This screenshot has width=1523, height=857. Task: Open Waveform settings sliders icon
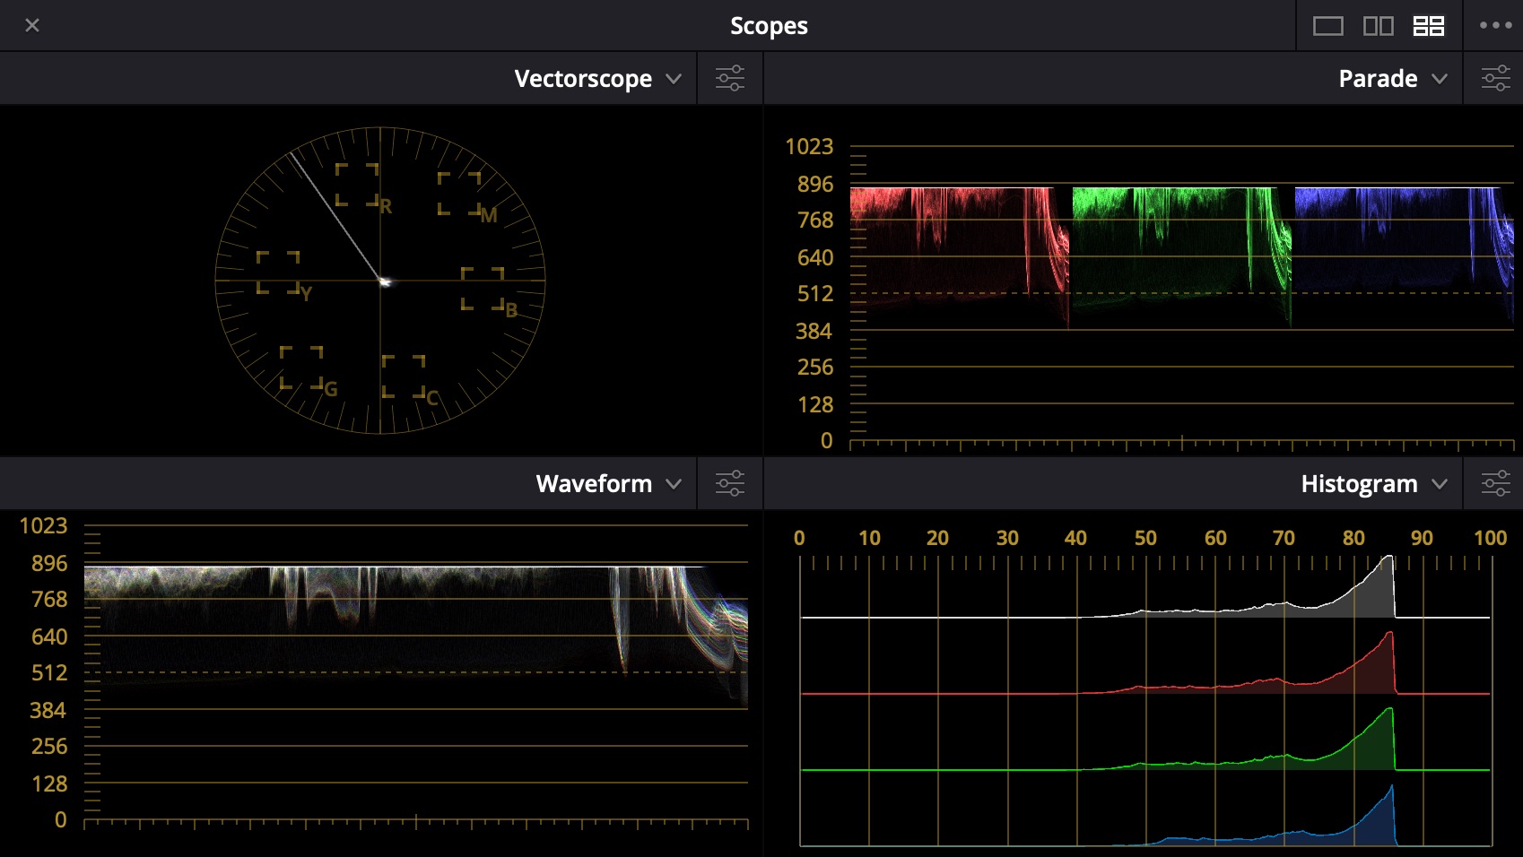coord(730,483)
